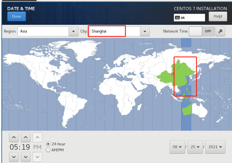The width and height of the screenshot is (232, 163).
Task: Decrease the minutes with down arrow
Action: (x=26, y=157)
